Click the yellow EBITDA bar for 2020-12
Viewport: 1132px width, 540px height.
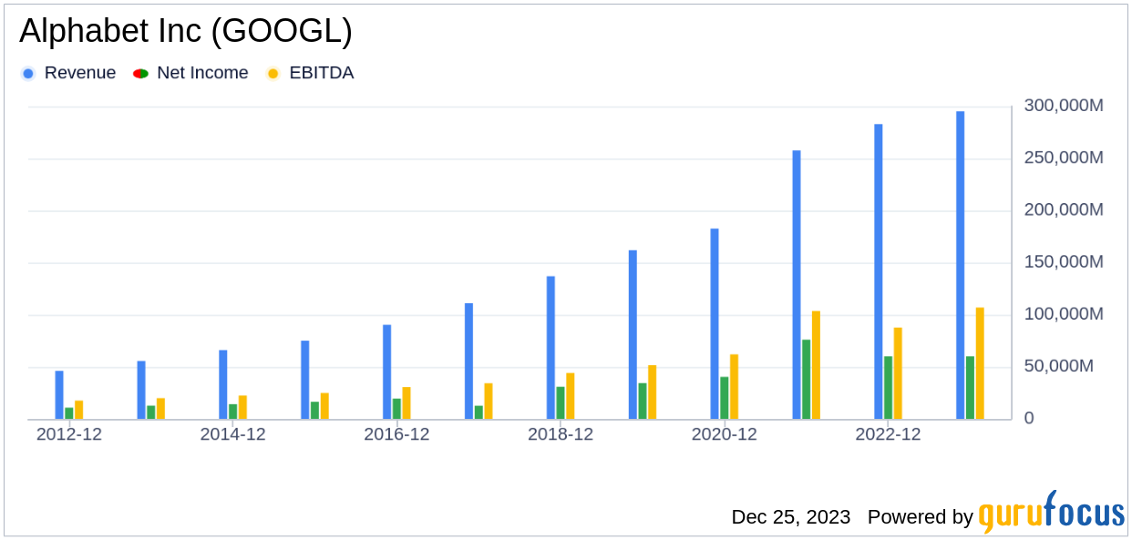pyautogui.click(x=735, y=387)
